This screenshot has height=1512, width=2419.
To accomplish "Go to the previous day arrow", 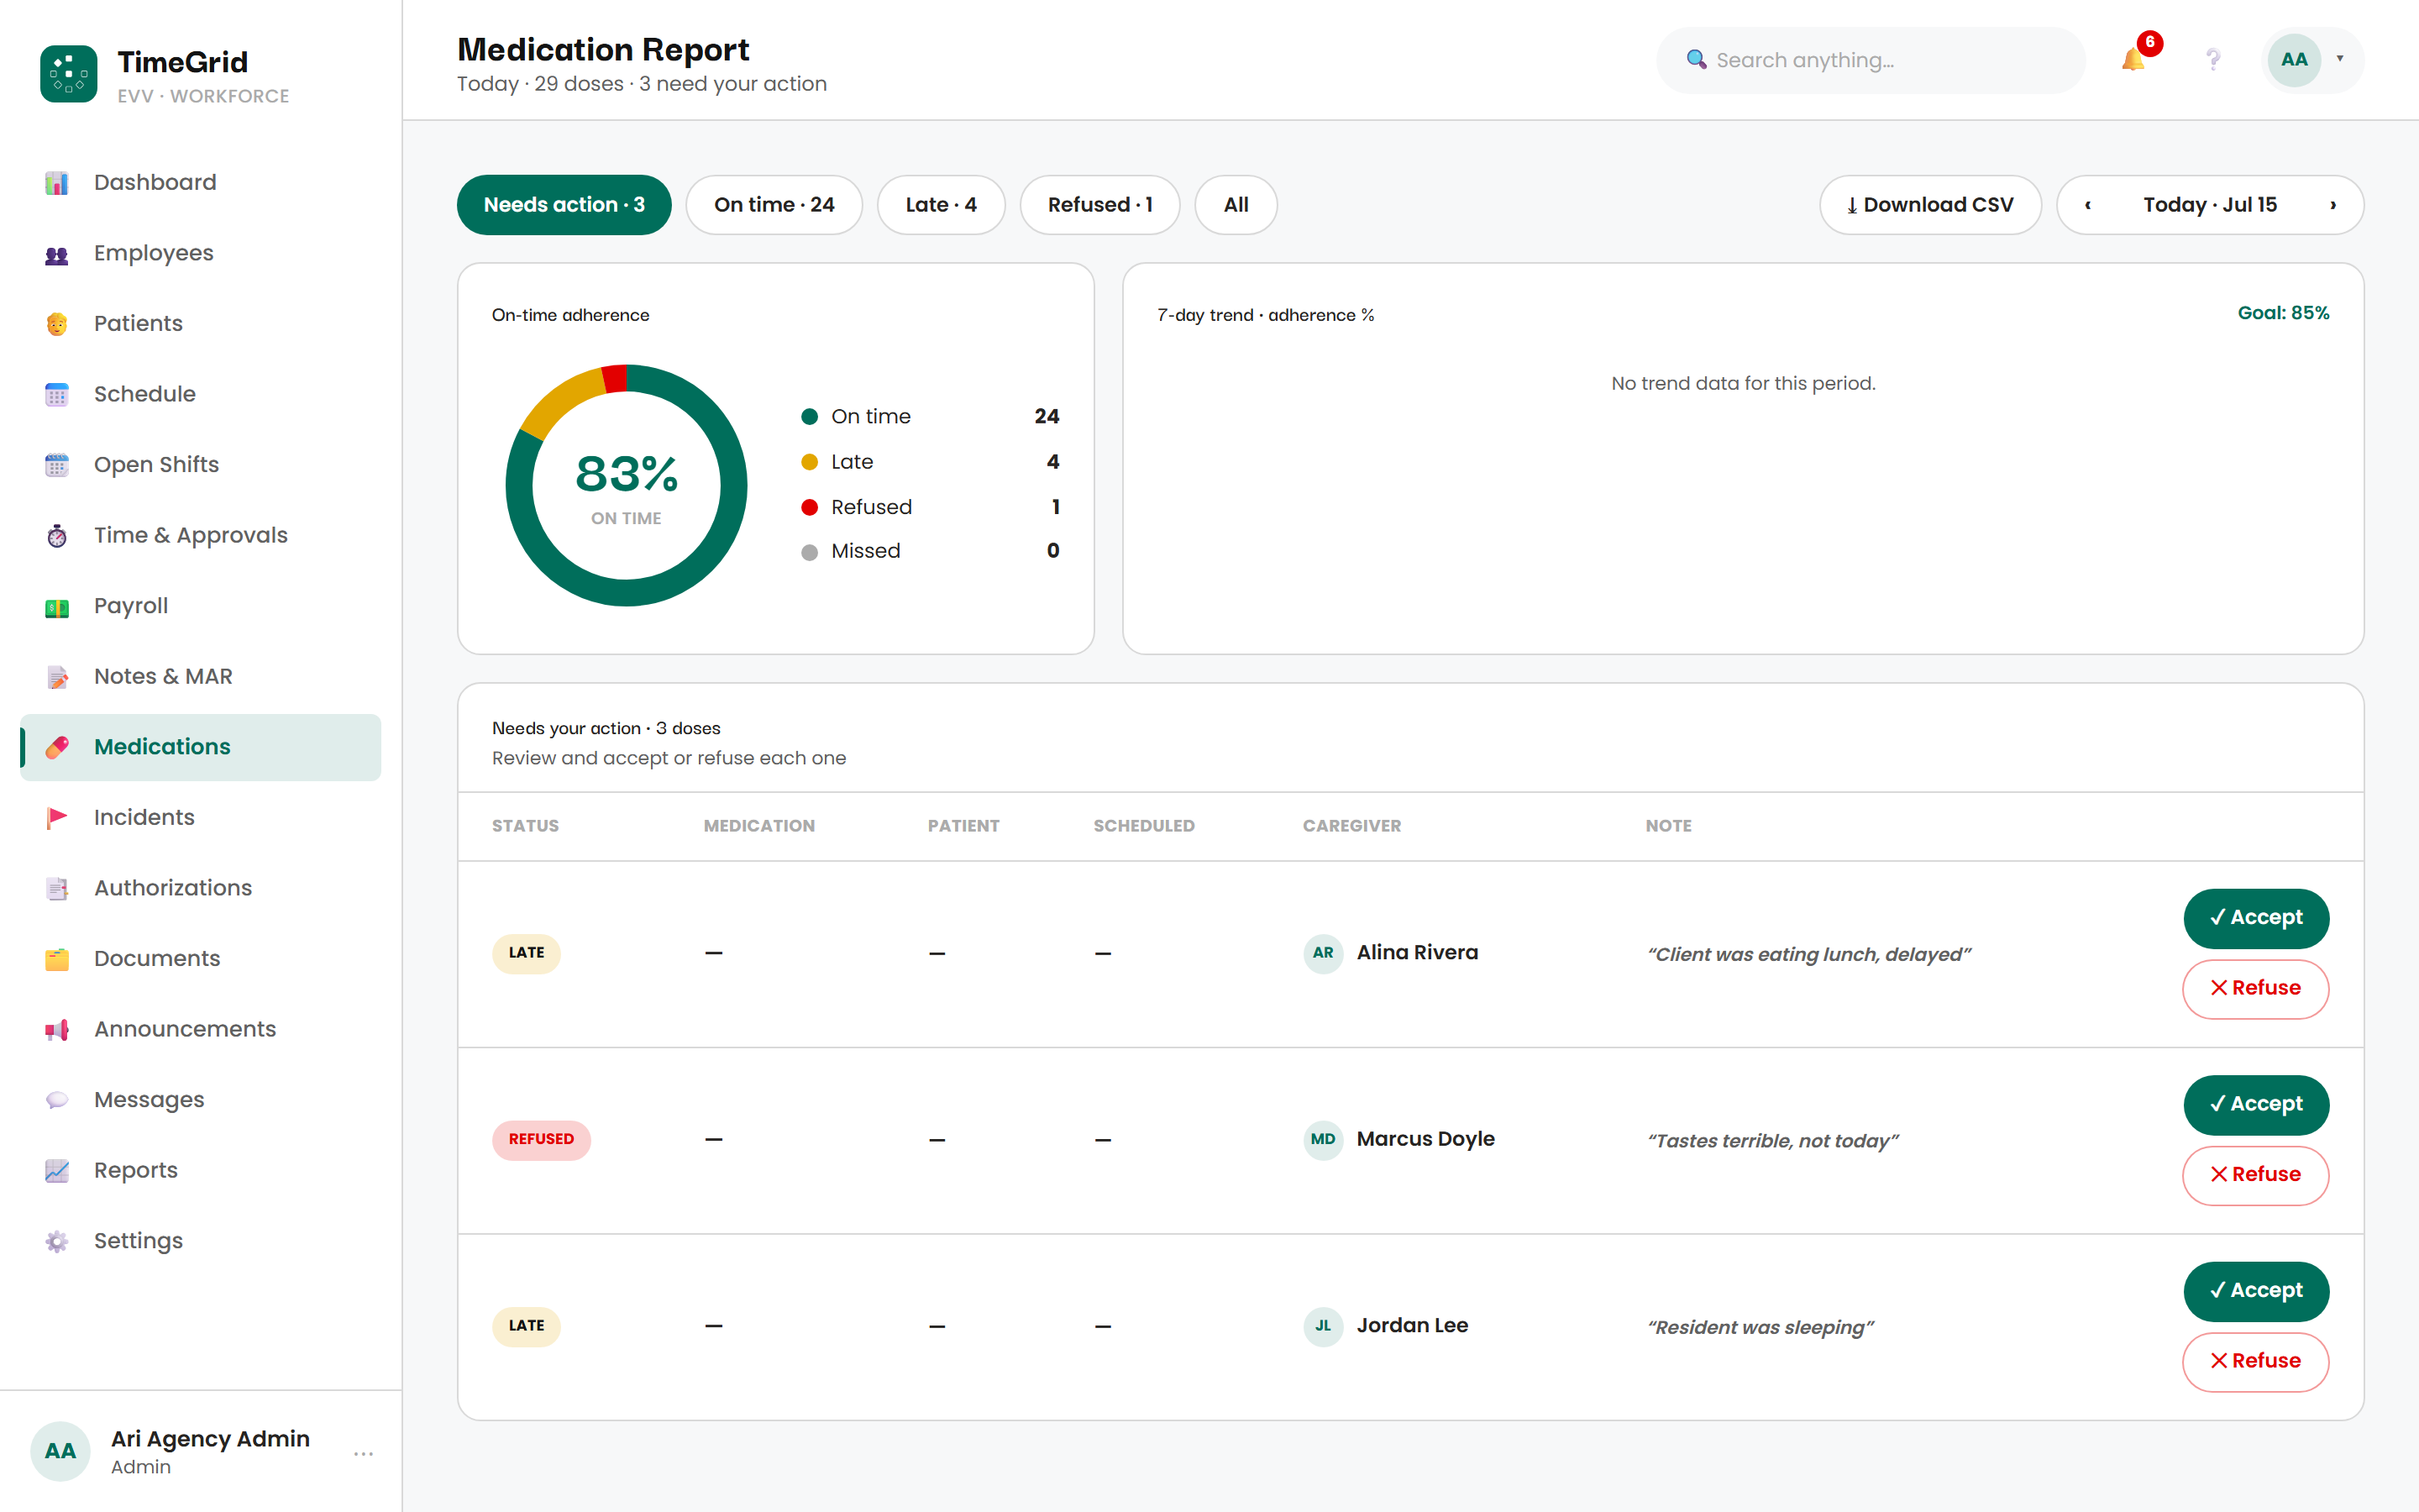I will 2087,205.
